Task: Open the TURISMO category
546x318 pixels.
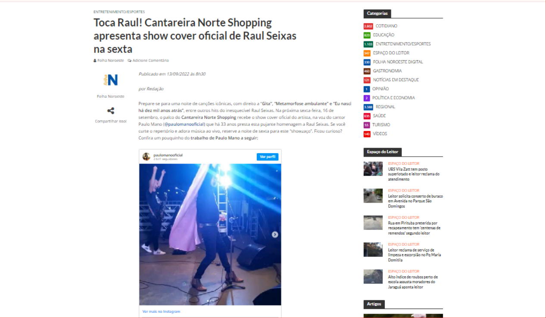Action: (381, 125)
